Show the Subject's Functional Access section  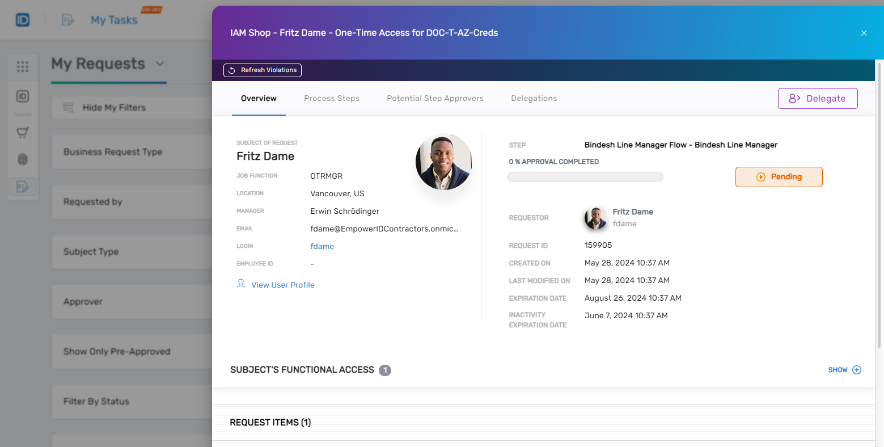844,370
